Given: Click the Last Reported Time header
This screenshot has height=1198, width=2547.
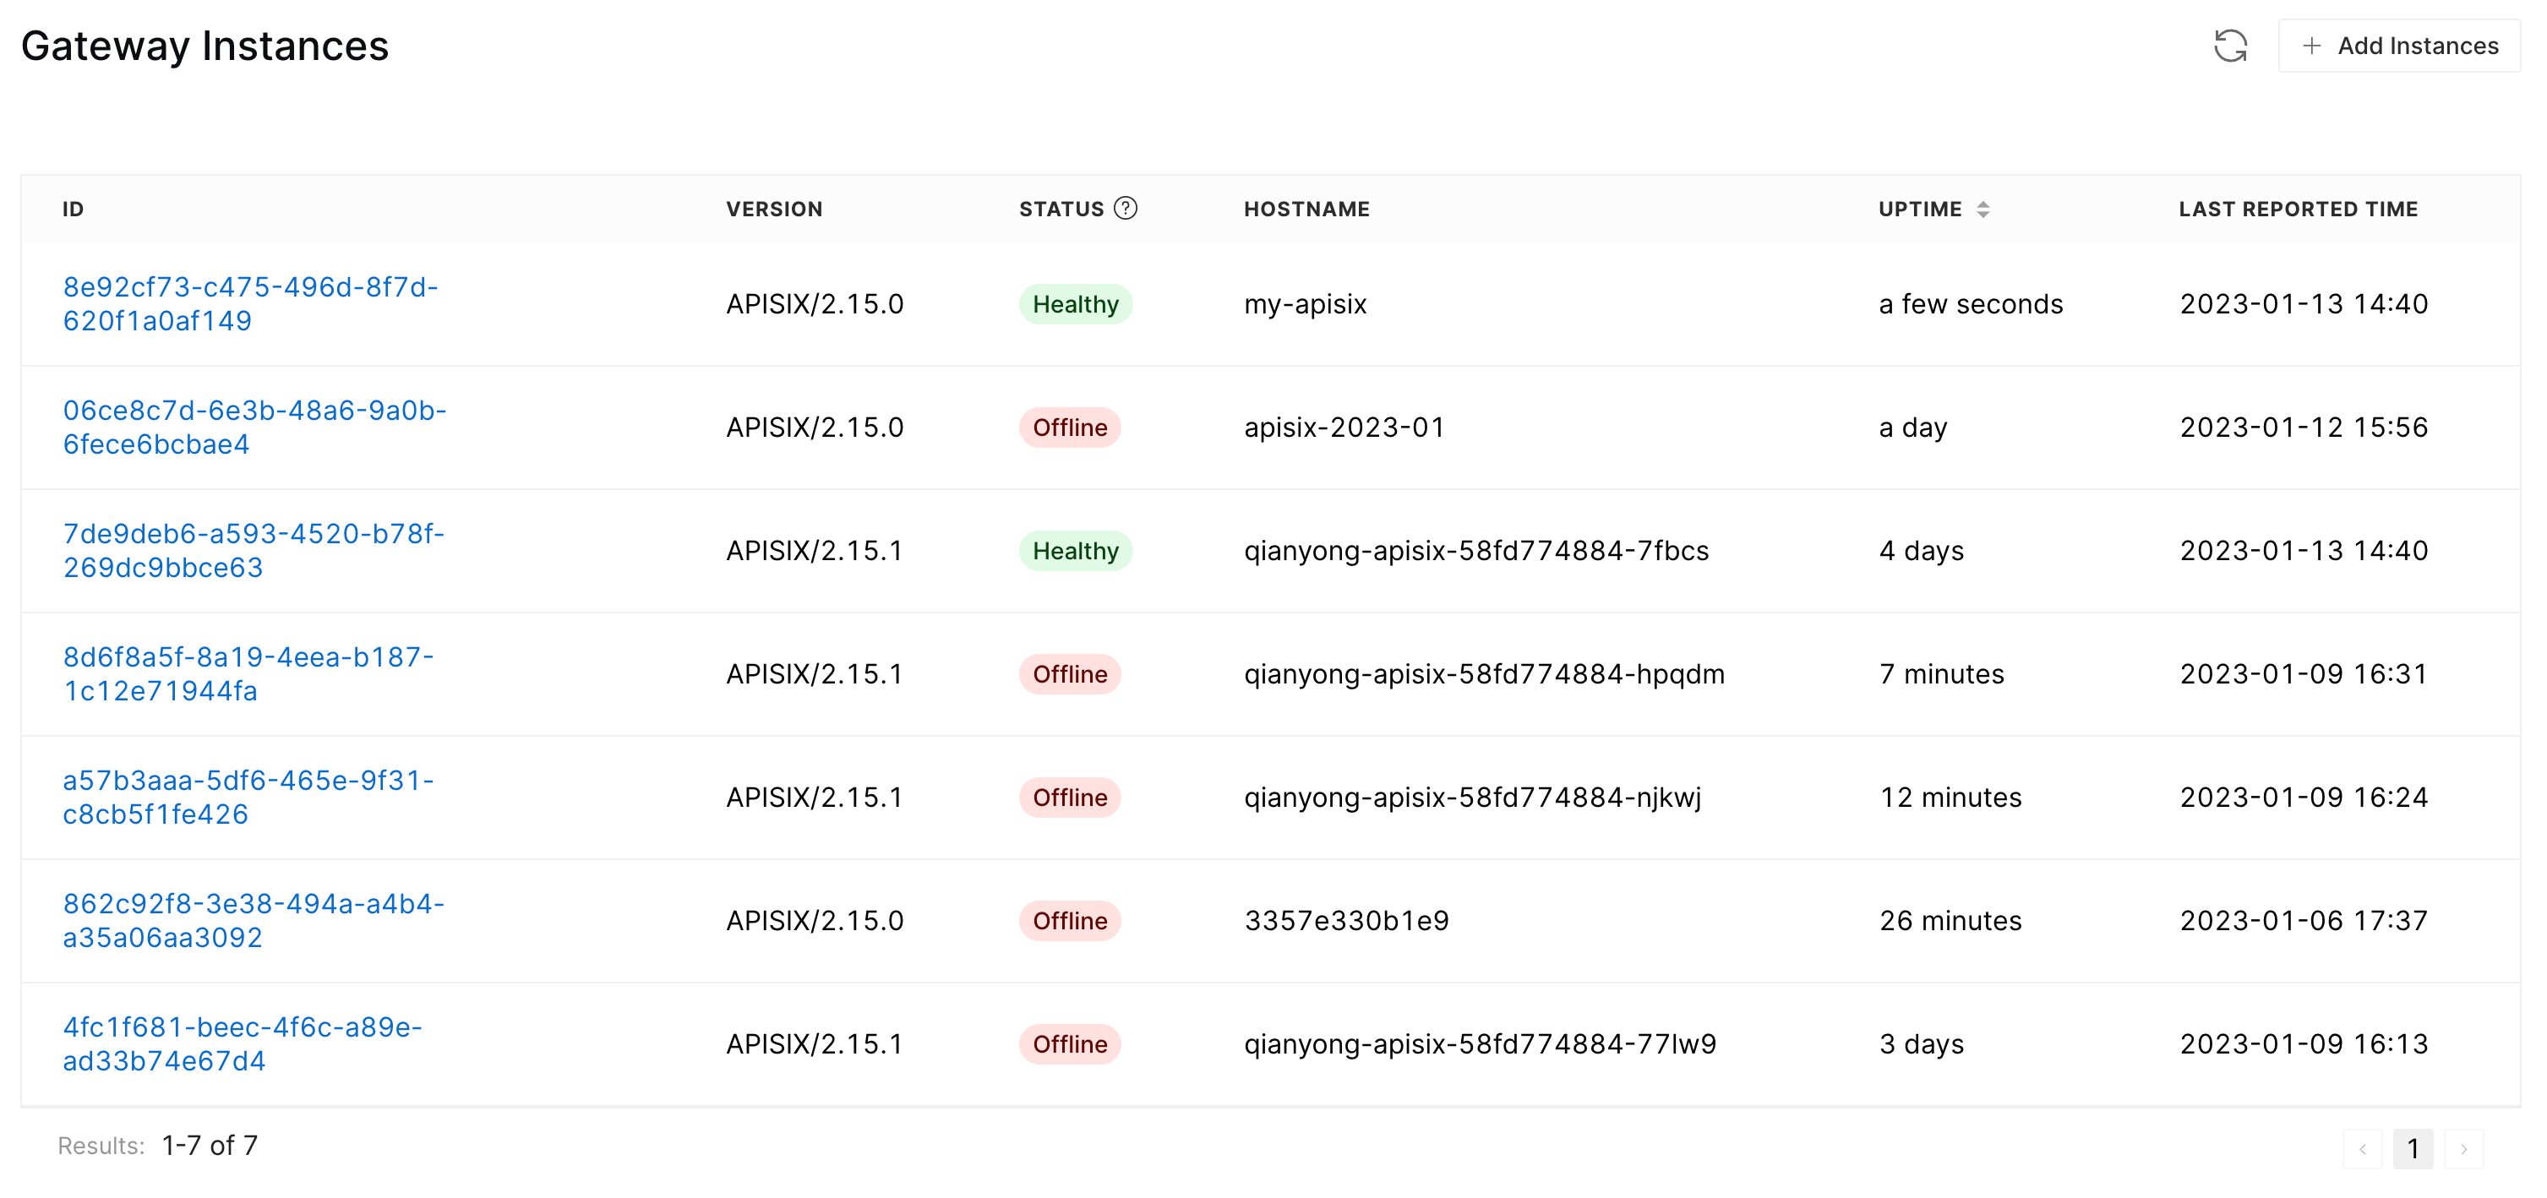Looking at the screenshot, I should coord(2298,210).
